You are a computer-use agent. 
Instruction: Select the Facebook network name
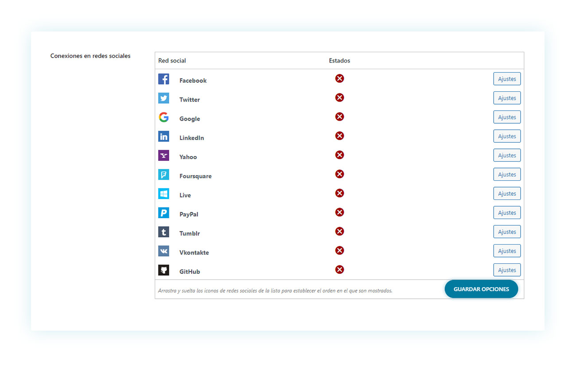[x=193, y=81]
